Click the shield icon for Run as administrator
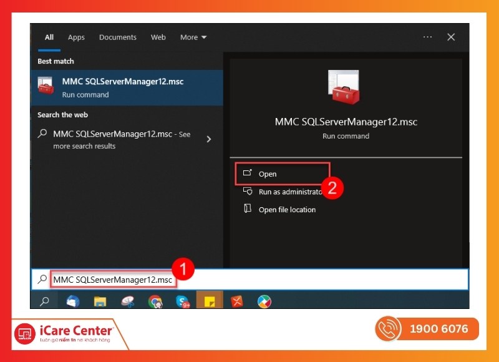499x362 pixels. 248,191
